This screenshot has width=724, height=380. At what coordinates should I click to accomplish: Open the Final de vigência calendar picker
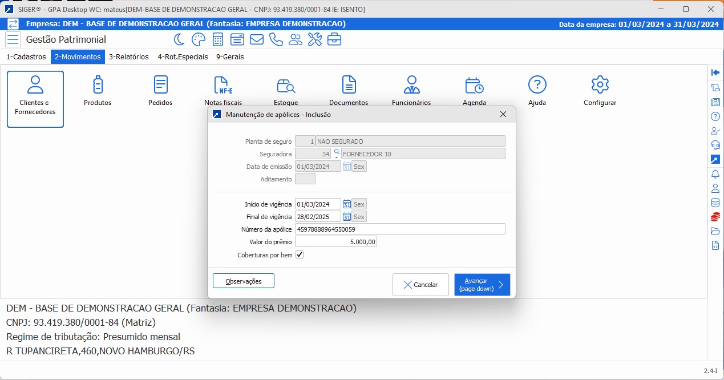click(347, 217)
